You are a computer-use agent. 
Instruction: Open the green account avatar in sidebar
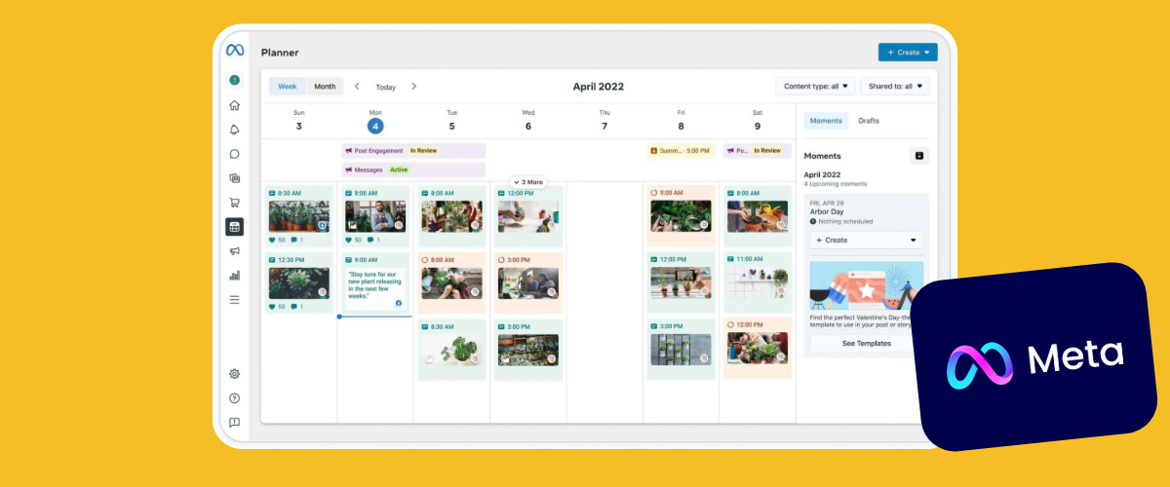(x=234, y=80)
